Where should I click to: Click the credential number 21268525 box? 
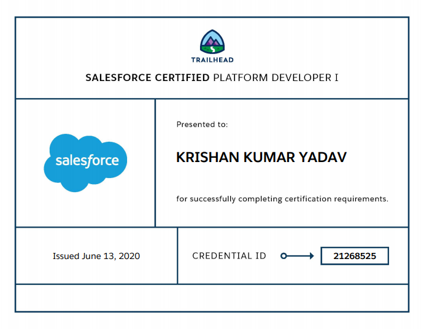point(355,256)
